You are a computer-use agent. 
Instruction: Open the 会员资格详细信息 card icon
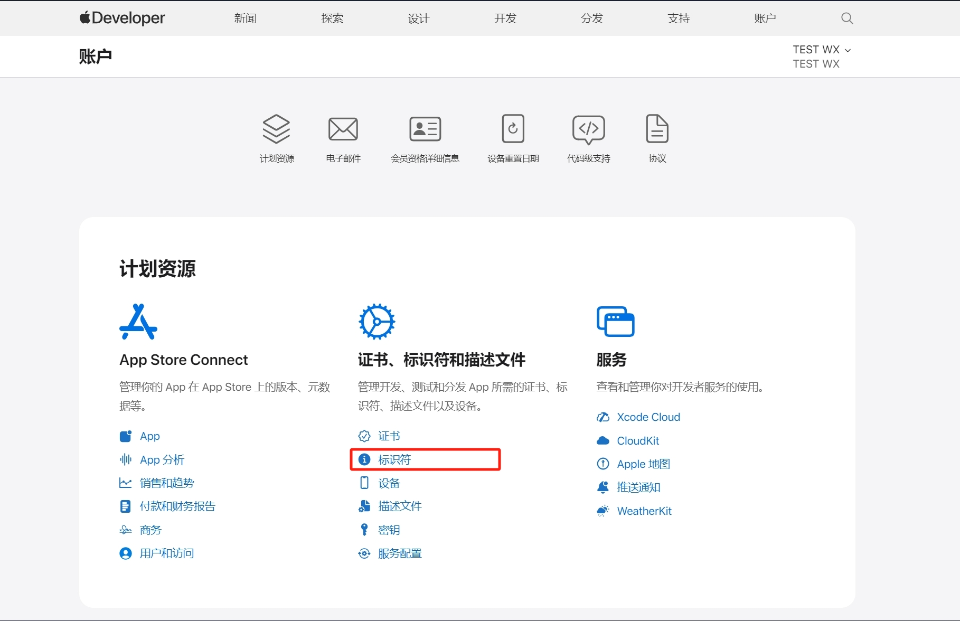(x=425, y=129)
